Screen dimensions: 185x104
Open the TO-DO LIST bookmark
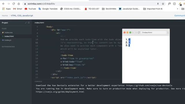click(92, 9)
